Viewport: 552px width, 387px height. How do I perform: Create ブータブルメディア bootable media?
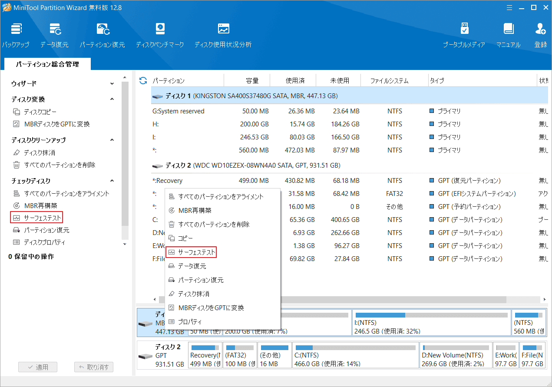click(464, 35)
